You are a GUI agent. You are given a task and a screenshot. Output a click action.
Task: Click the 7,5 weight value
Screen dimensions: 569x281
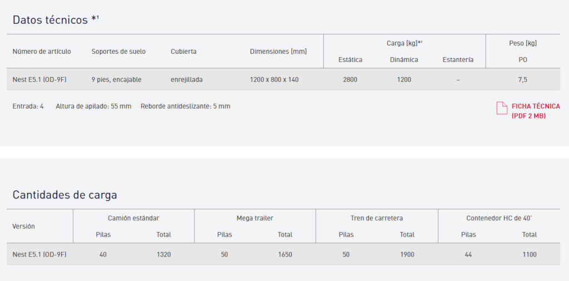click(x=522, y=80)
